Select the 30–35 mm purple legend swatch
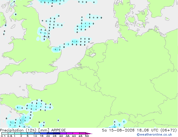Screen dimensions: 178x137 (x=63, y=133)
